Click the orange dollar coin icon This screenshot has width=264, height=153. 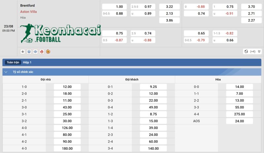pos(48,52)
